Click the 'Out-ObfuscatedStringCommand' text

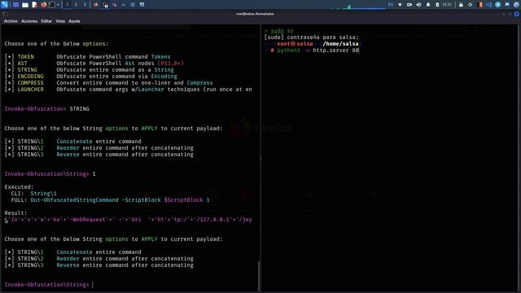(74, 200)
